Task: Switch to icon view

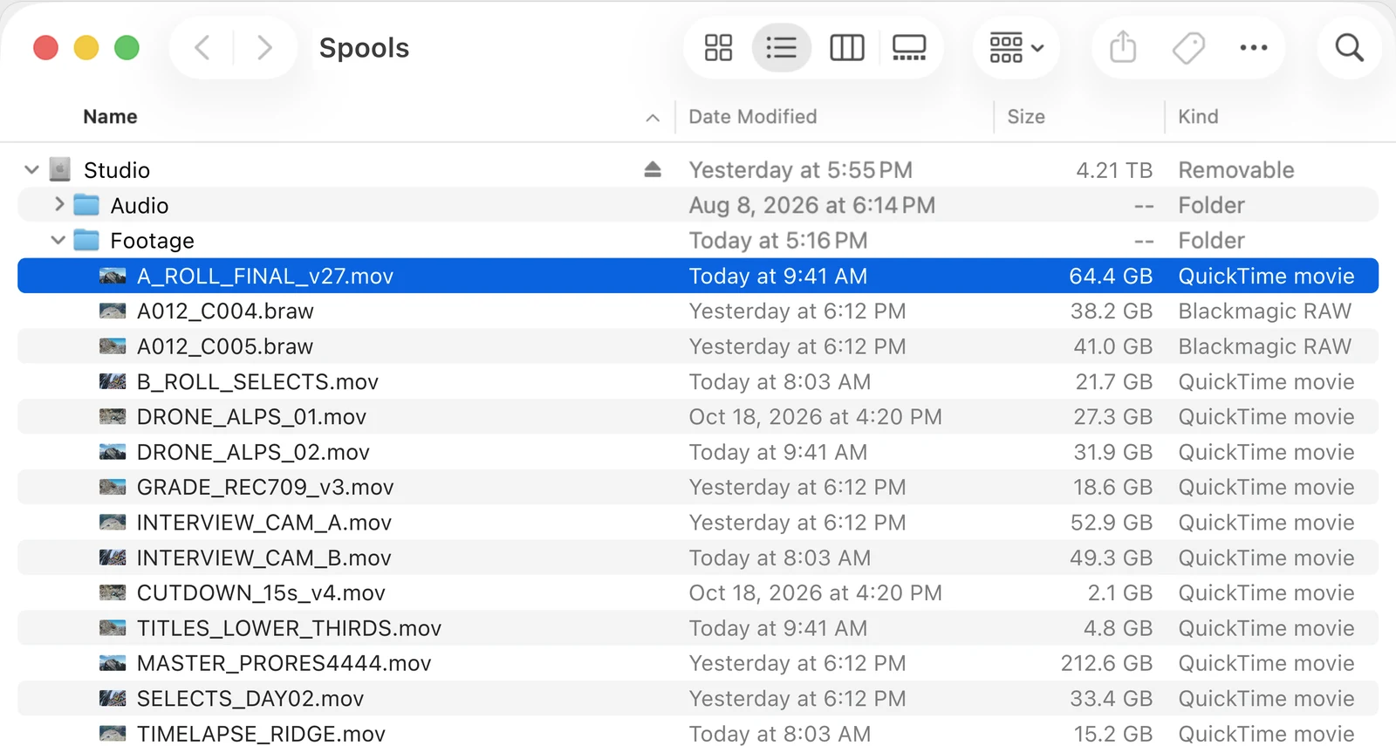Action: (x=718, y=47)
